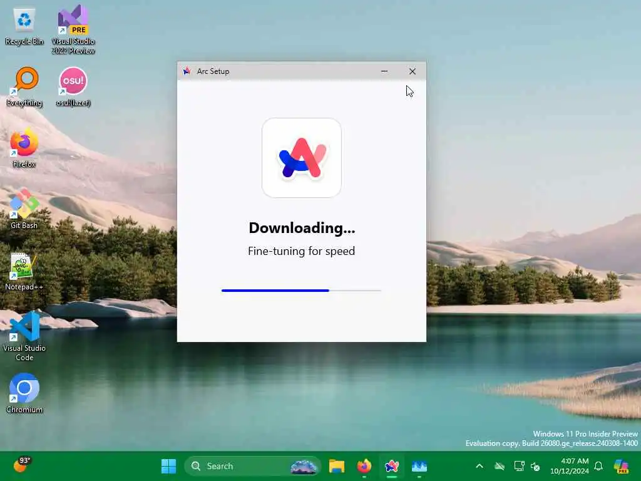Open the clock showing 4:07 AM
Viewport: 641px width, 481px height.
coord(569,466)
